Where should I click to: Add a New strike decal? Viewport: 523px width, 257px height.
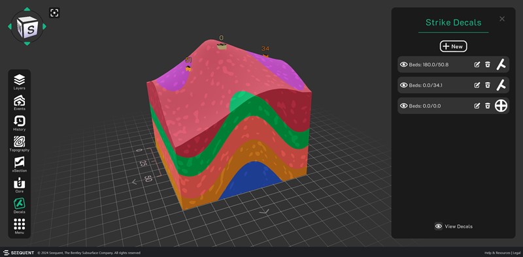coord(453,46)
